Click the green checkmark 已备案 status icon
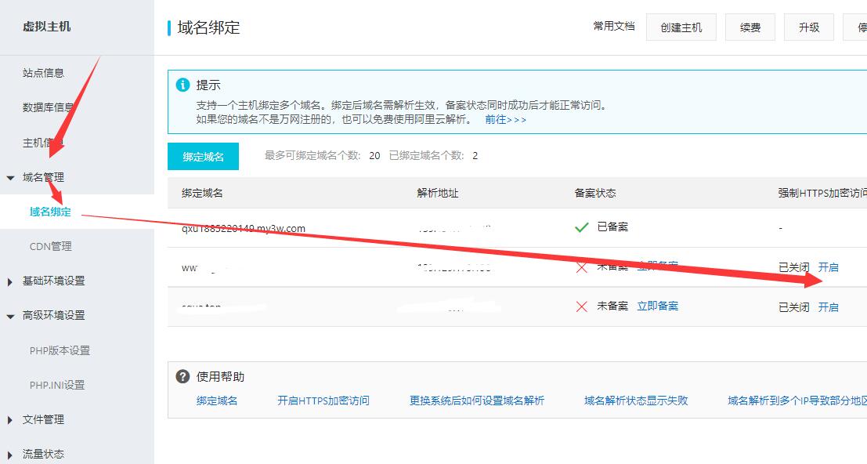This screenshot has width=867, height=464. click(x=581, y=227)
